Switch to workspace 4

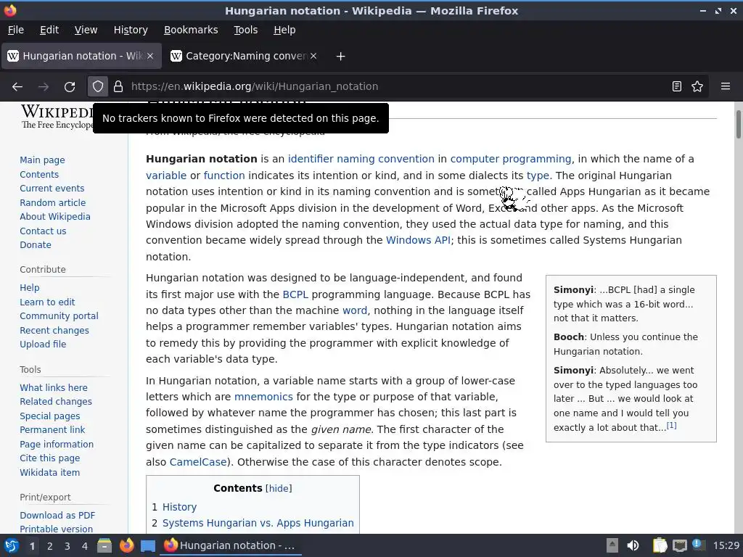[85, 546]
